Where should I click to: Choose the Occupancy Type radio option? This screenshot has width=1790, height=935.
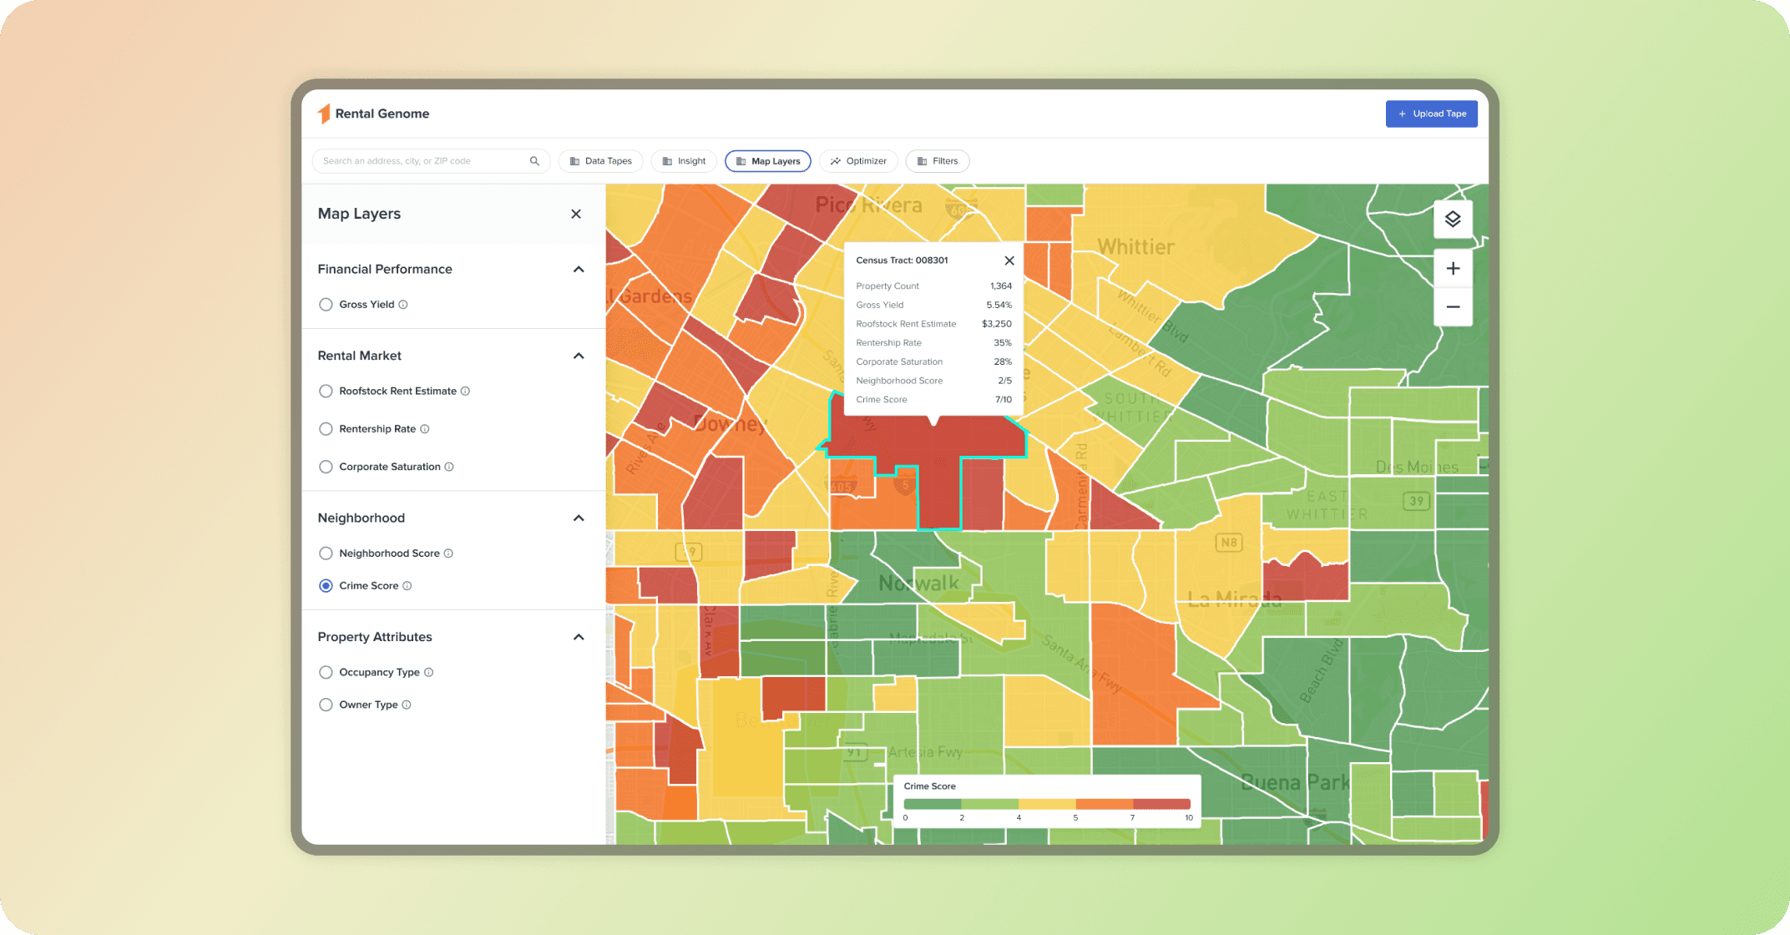click(326, 672)
